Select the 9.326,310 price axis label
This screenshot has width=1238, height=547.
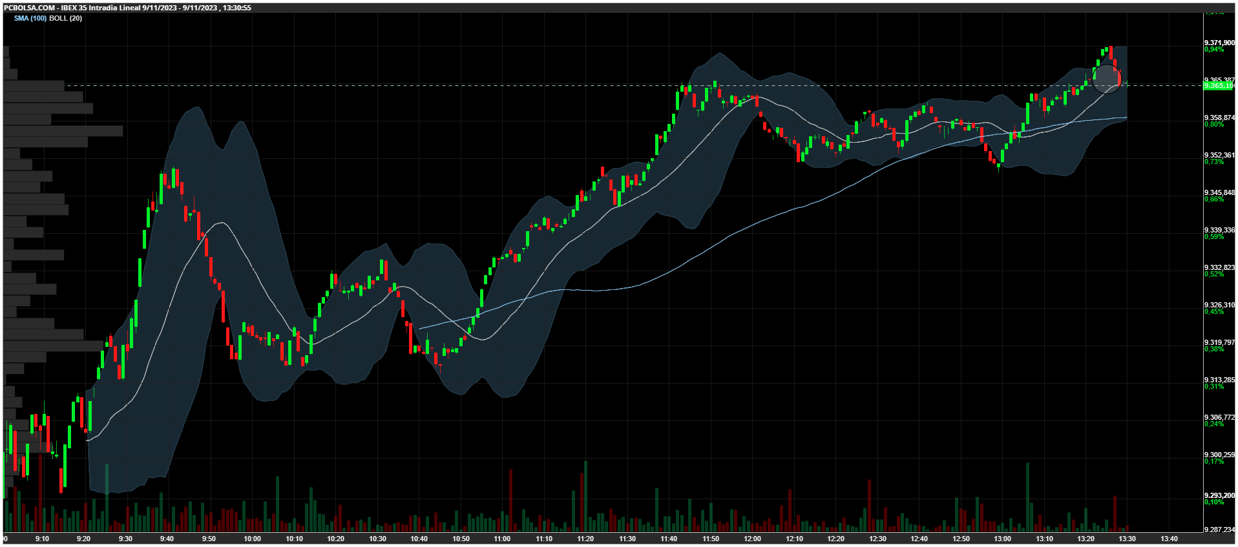pyautogui.click(x=1219, y=305)
